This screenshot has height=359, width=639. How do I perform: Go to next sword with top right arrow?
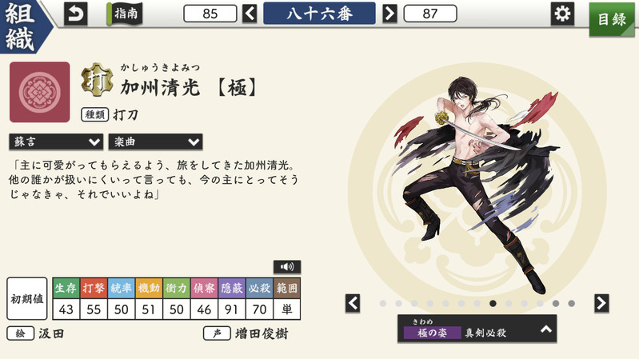pos(389,14)
